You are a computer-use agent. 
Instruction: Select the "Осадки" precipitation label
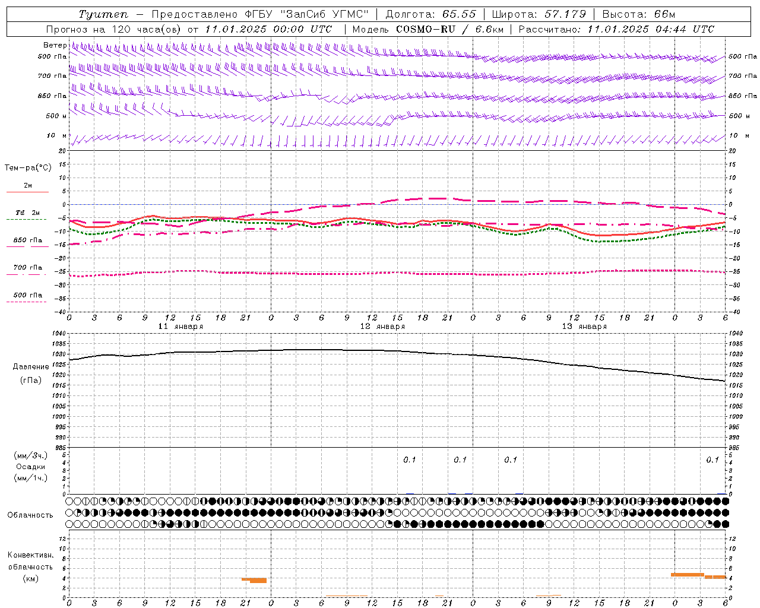(31, 467)
